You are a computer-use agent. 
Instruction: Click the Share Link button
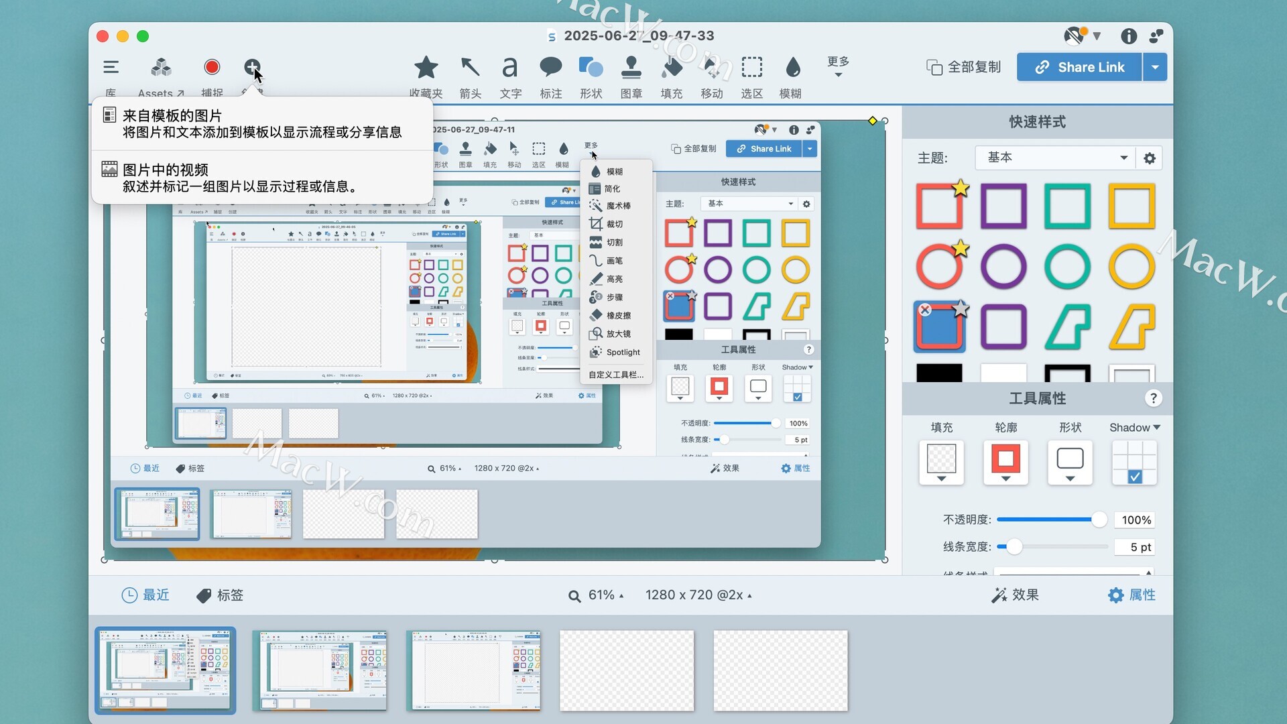1079,67
